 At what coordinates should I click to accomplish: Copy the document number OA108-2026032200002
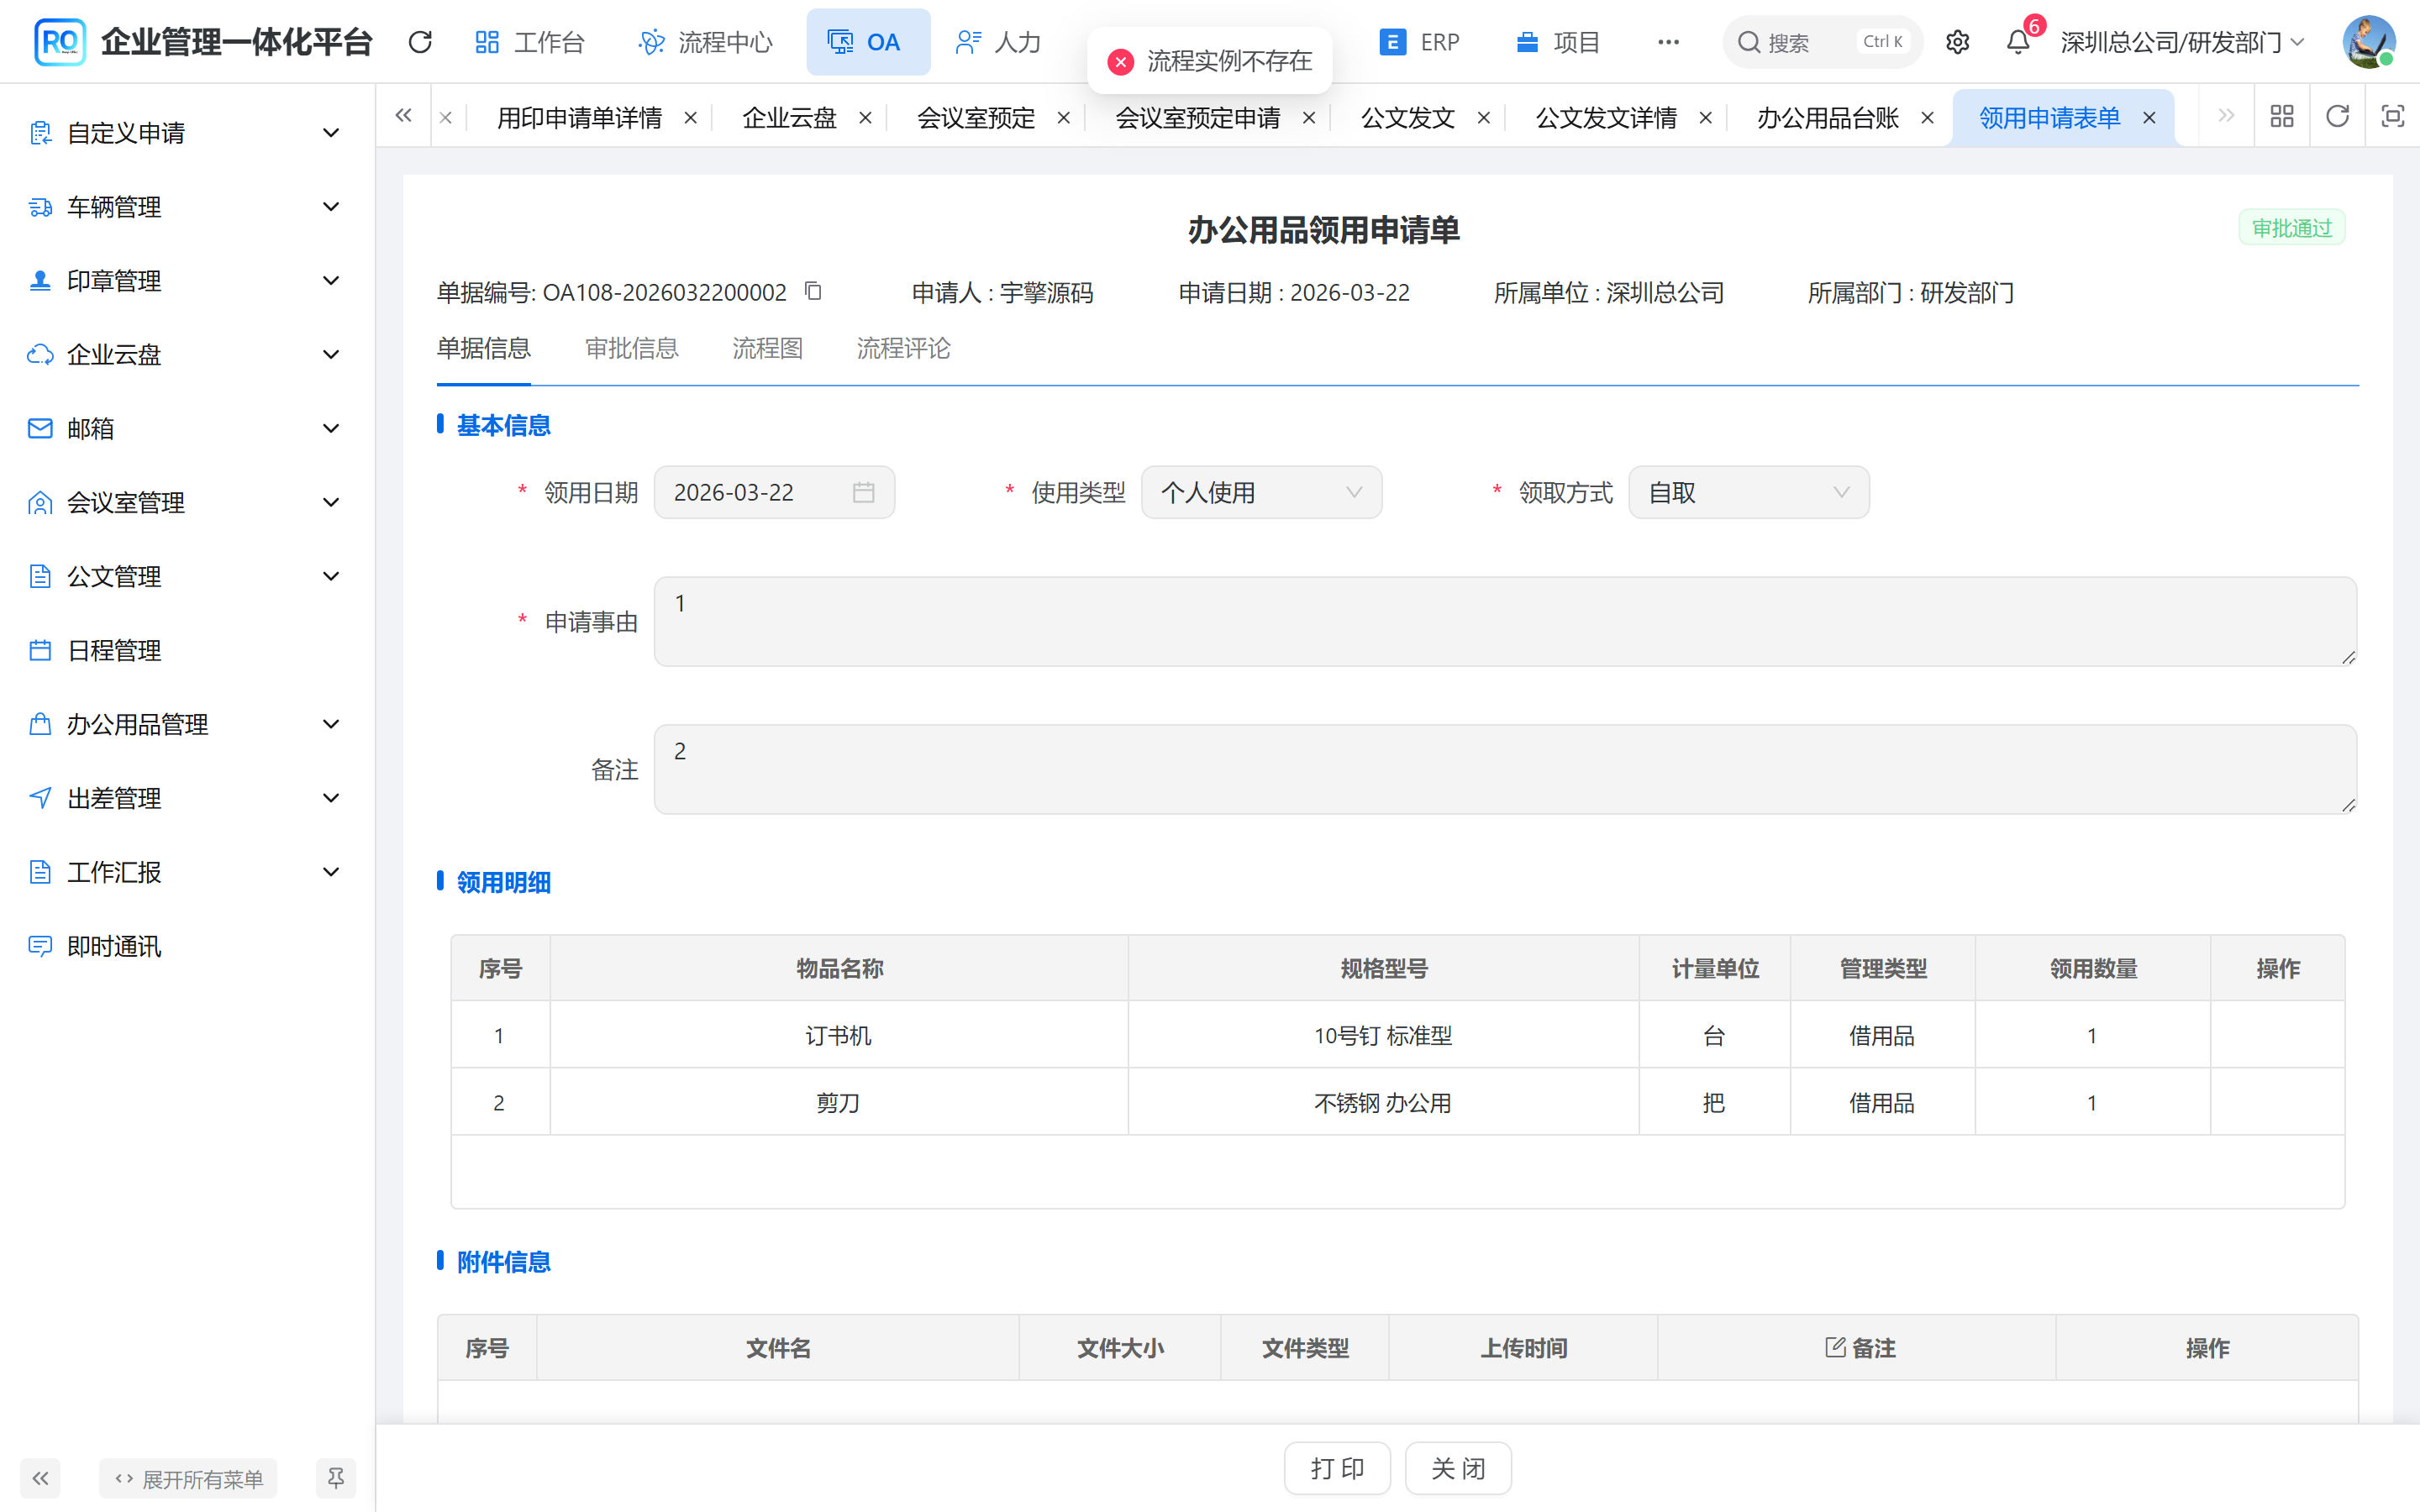[x=813, y=291]
